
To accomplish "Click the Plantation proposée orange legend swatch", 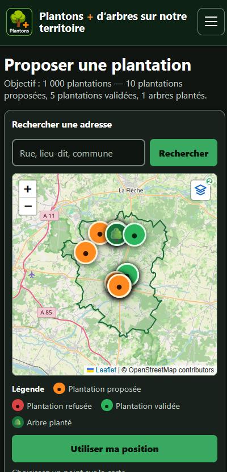I will (x=60, y=388).
